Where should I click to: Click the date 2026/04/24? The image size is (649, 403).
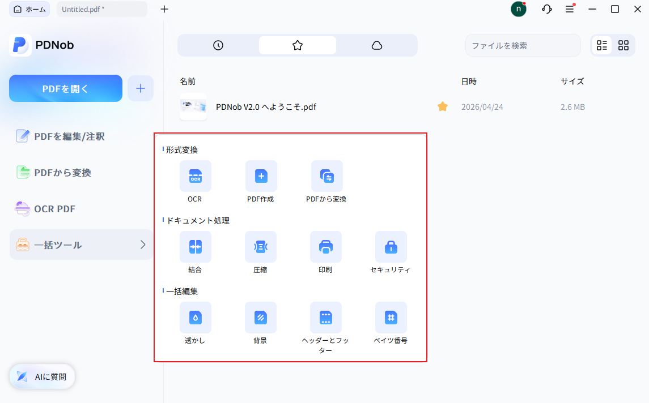coord(482,107)
